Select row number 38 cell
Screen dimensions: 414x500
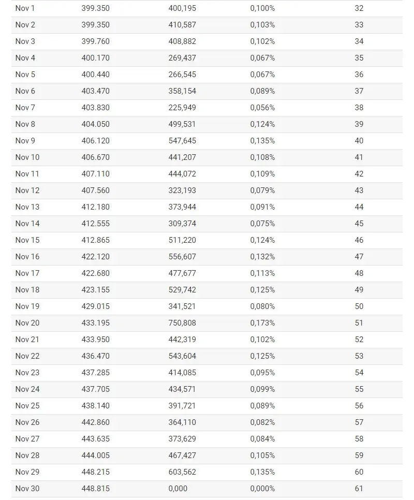point(359,108)
